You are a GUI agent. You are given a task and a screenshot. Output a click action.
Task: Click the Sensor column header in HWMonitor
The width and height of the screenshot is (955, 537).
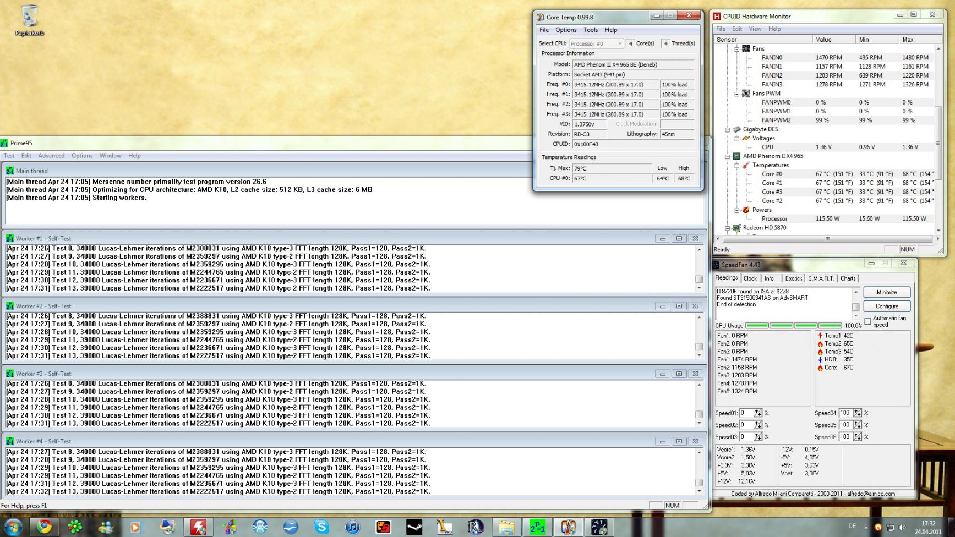pyautogui.click(x=763, y=40)
